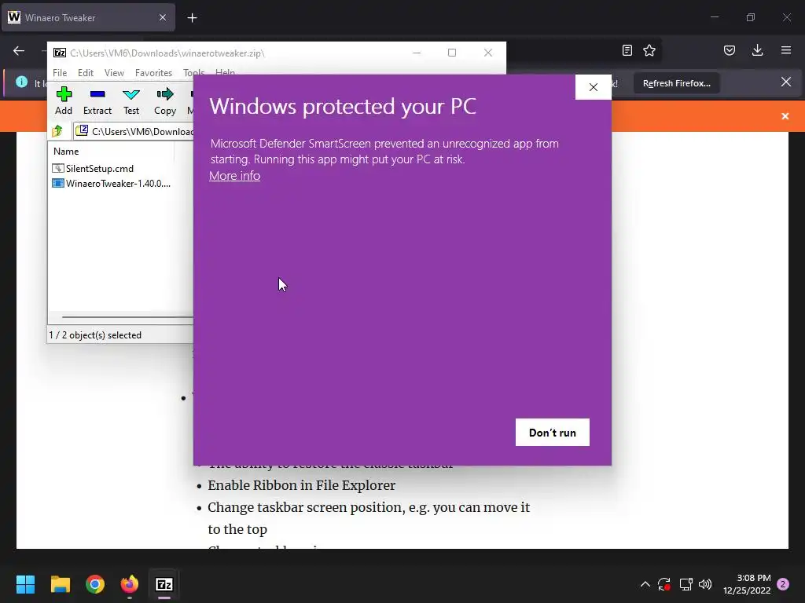Open the clock showing 3:08 PM
Screen dimensions: 805x603
[x=747, y=584]
